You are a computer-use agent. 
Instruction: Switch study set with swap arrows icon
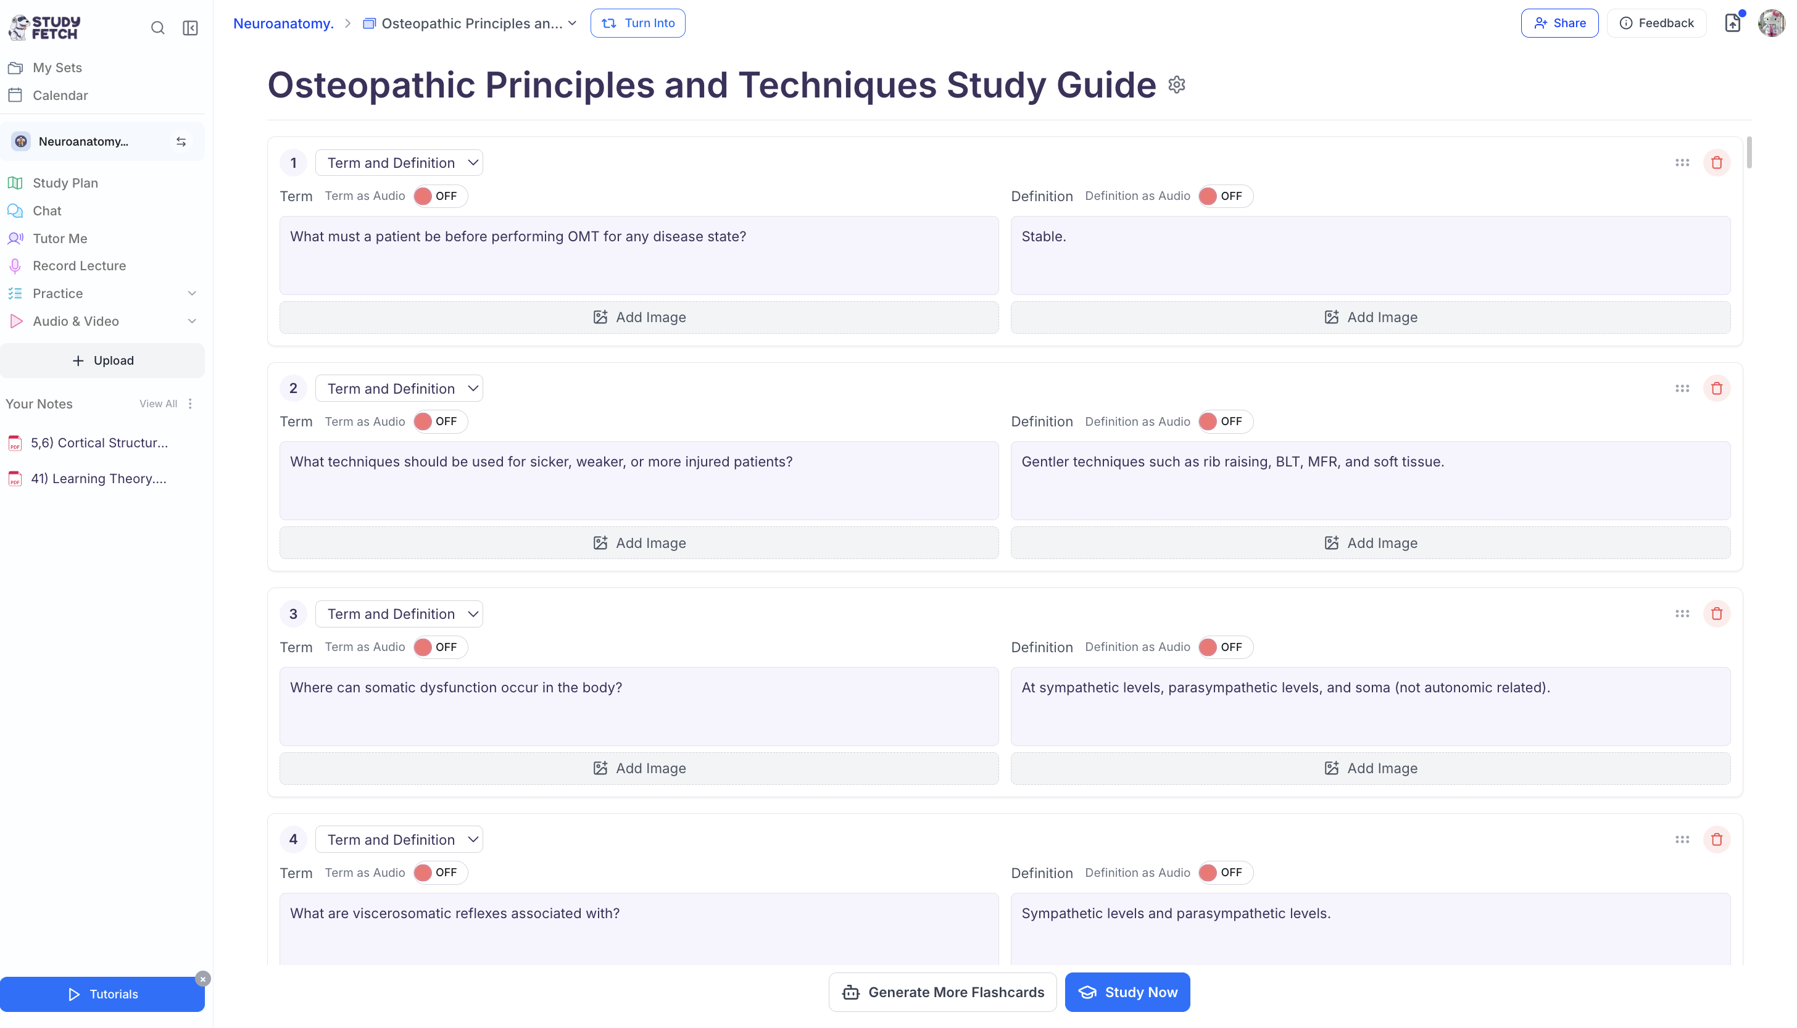tap(181, 141)
